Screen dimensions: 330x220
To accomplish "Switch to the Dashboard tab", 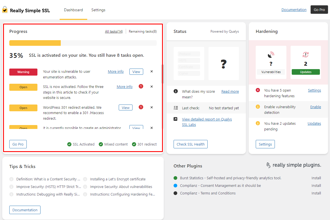I will click(73, 10).
